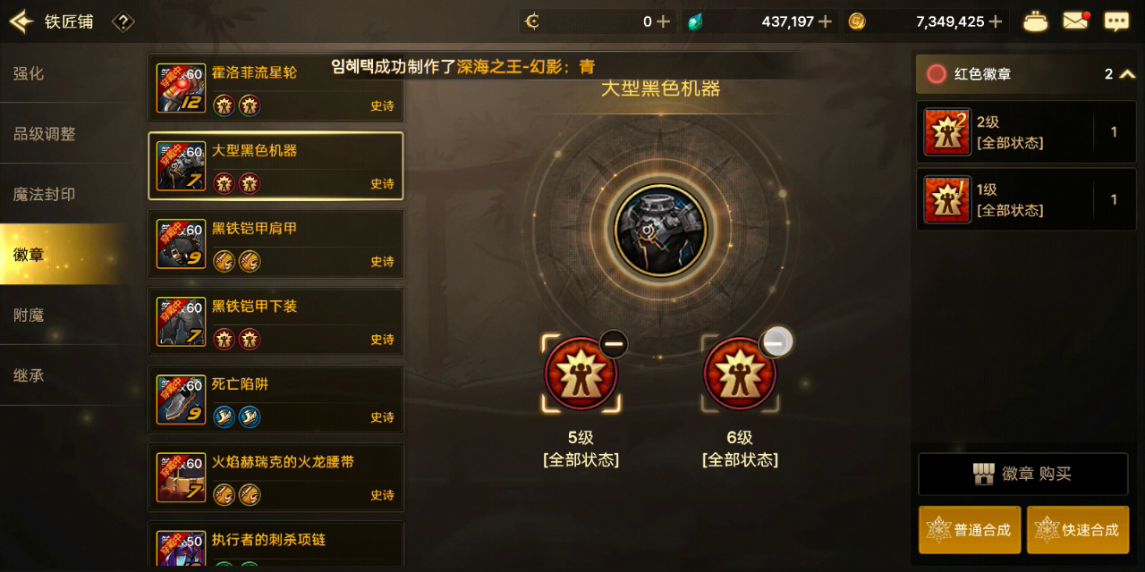This screenshot has height=572, width=1145.
Task: Select the 1级 全部状态 emblem entry
Action: pyautogui.click(x=1026, y=199)
